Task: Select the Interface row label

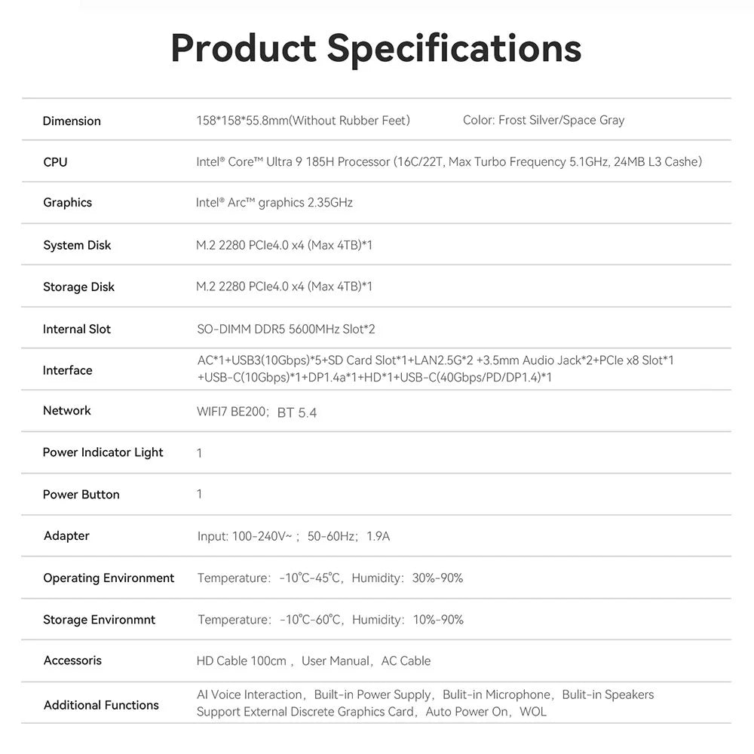Action: pyautogui.click(x=67, y=370)
